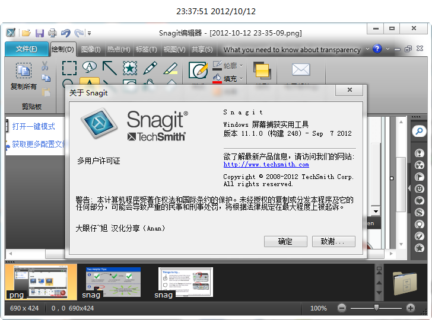This screenshot has width=432, height=320.
Task: Click the horizontal scrollbar right arrow
Action: [391, 254]
